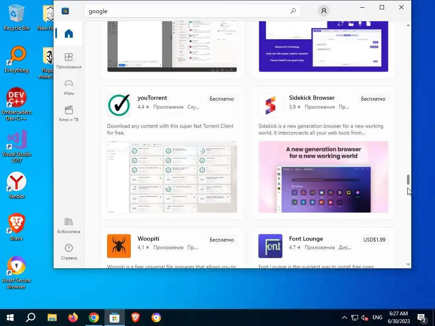The height and width of the screenshot is (326, 435).
Task: Click the scrollbar up arrow
Action: coord(408,25)
